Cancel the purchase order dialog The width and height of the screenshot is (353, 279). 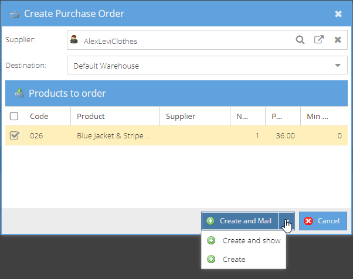(323, 221)
